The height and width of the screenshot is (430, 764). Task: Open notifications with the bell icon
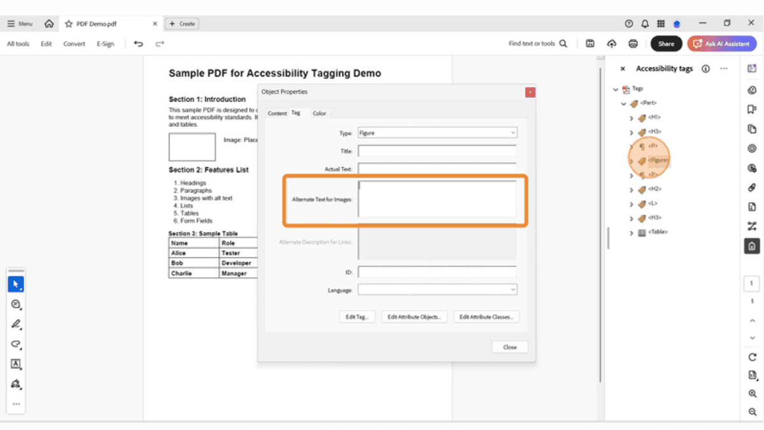click(x=644, y=23)
